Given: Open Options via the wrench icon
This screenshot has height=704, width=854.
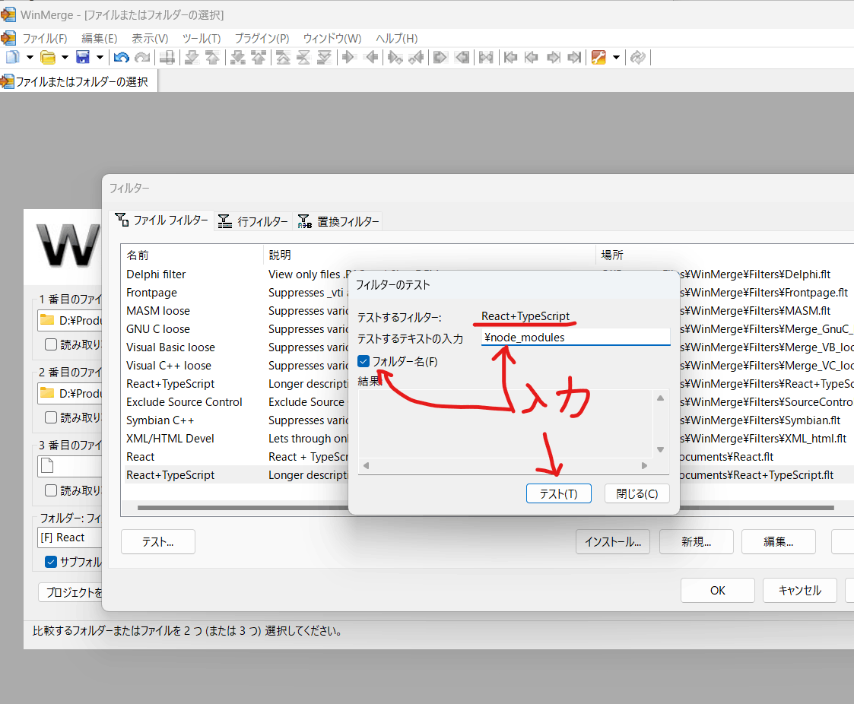Looking at the screenshot, I should tap(598, 57).
